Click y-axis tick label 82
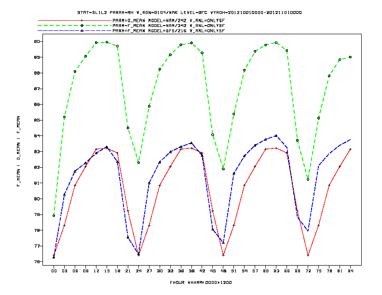Screen dimensions: 382x295 (37, 167)
